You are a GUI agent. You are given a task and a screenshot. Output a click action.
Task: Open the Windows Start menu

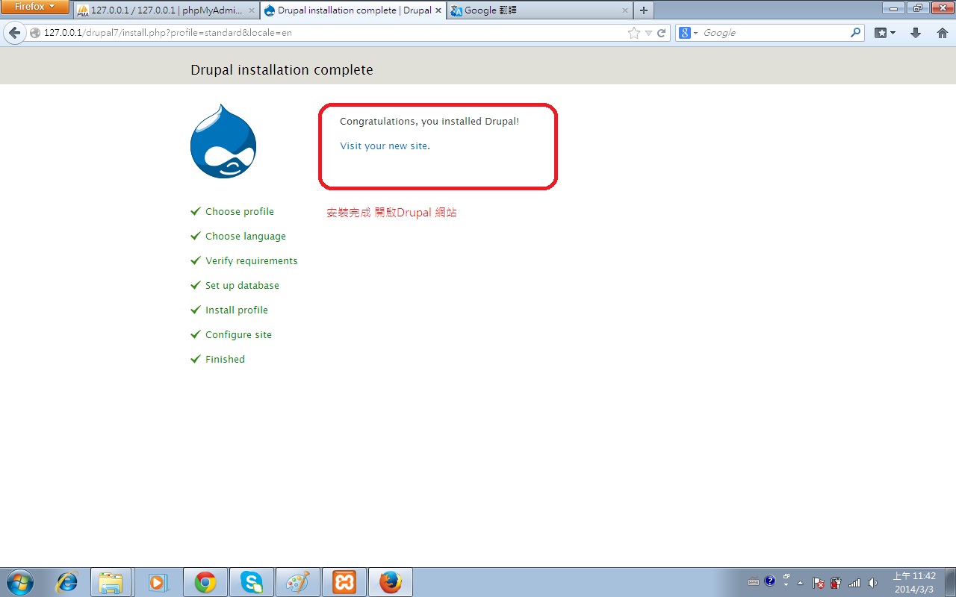(19, 582)
